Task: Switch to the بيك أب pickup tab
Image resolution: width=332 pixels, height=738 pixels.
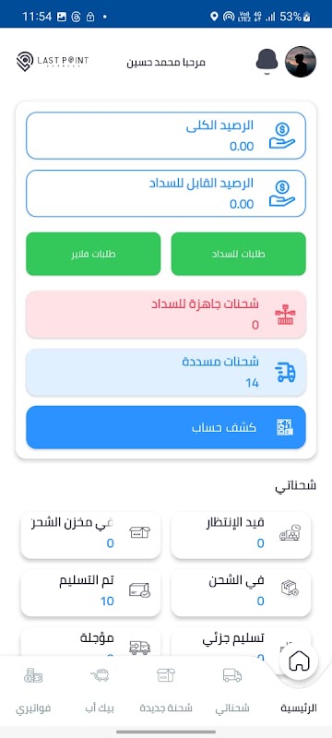Action: click(x=100, y=690)
